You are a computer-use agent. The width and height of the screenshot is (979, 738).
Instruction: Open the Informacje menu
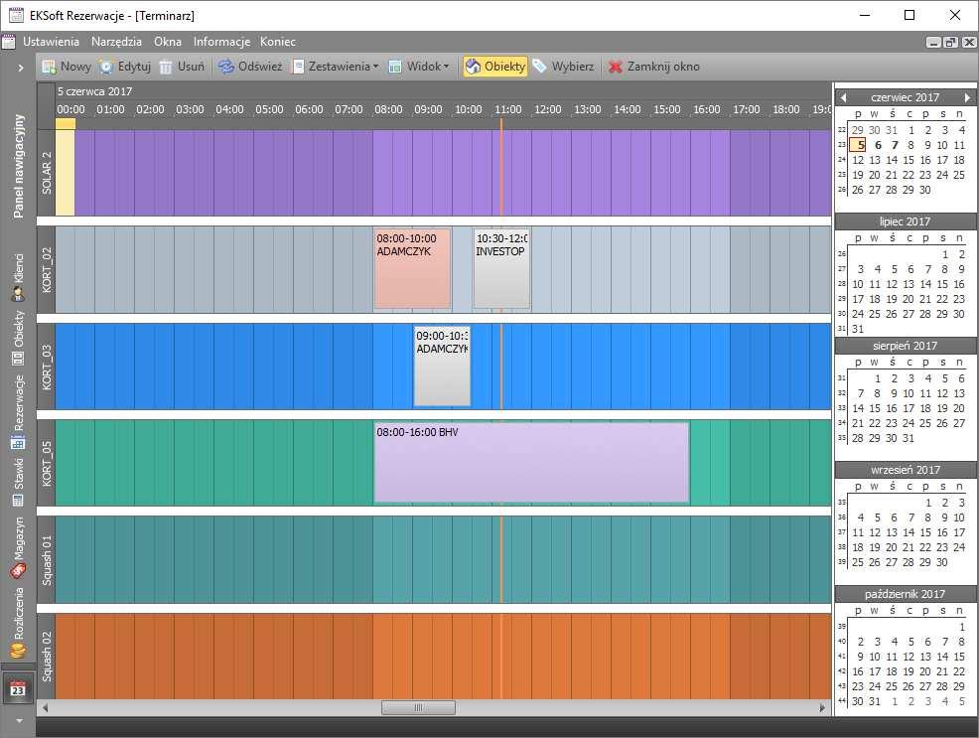pos(221,42)
